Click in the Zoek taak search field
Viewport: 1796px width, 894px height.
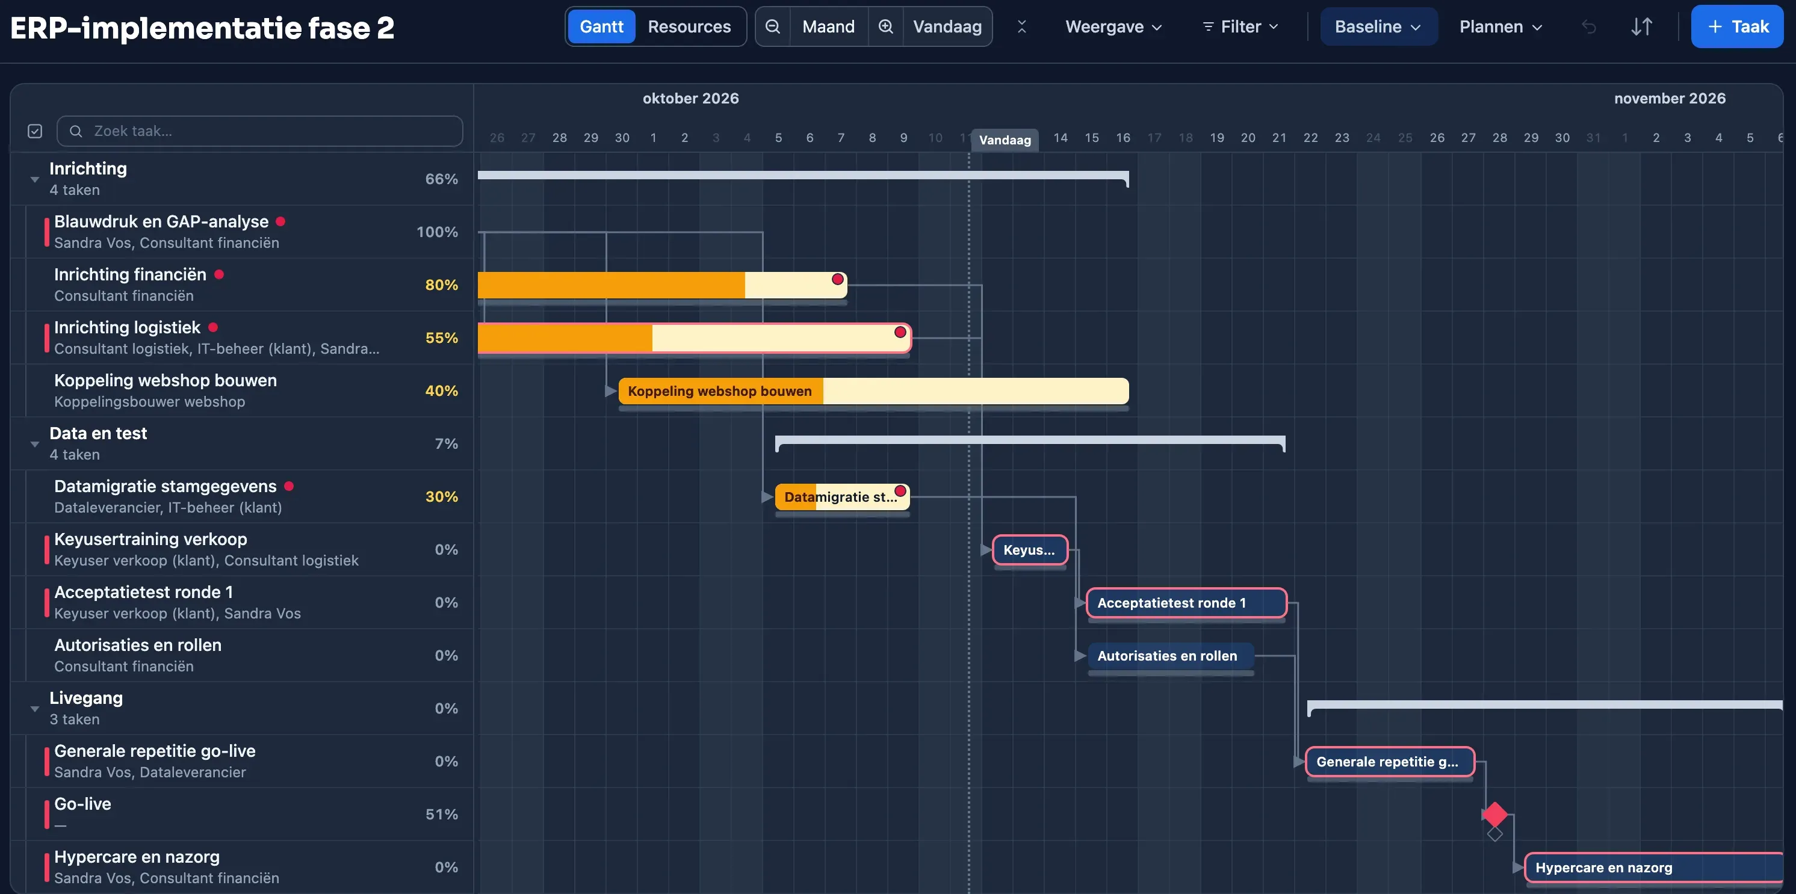pyautogui.click(x=260, y=131)
